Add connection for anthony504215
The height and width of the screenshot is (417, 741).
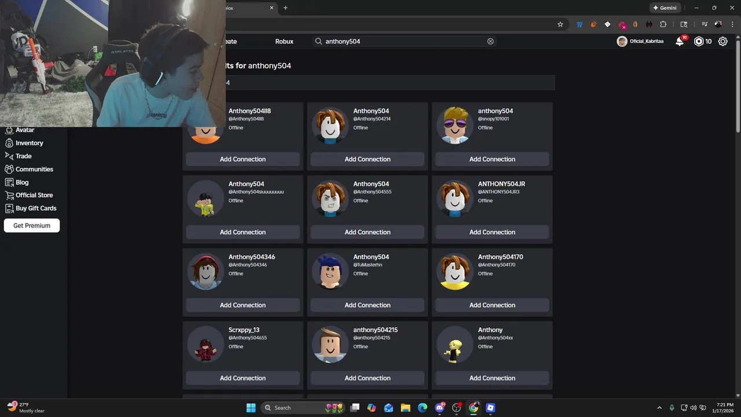point(368,378)
